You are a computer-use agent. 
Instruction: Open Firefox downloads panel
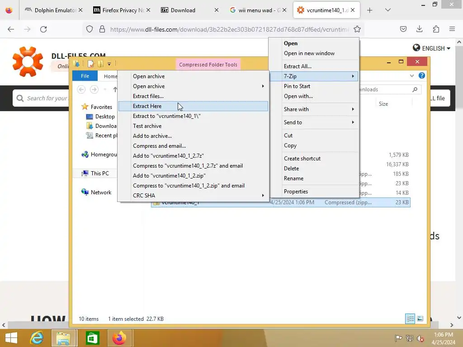tap(419, 29)
